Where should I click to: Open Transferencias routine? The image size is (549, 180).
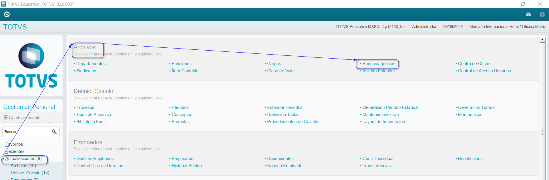coord(377,166)
